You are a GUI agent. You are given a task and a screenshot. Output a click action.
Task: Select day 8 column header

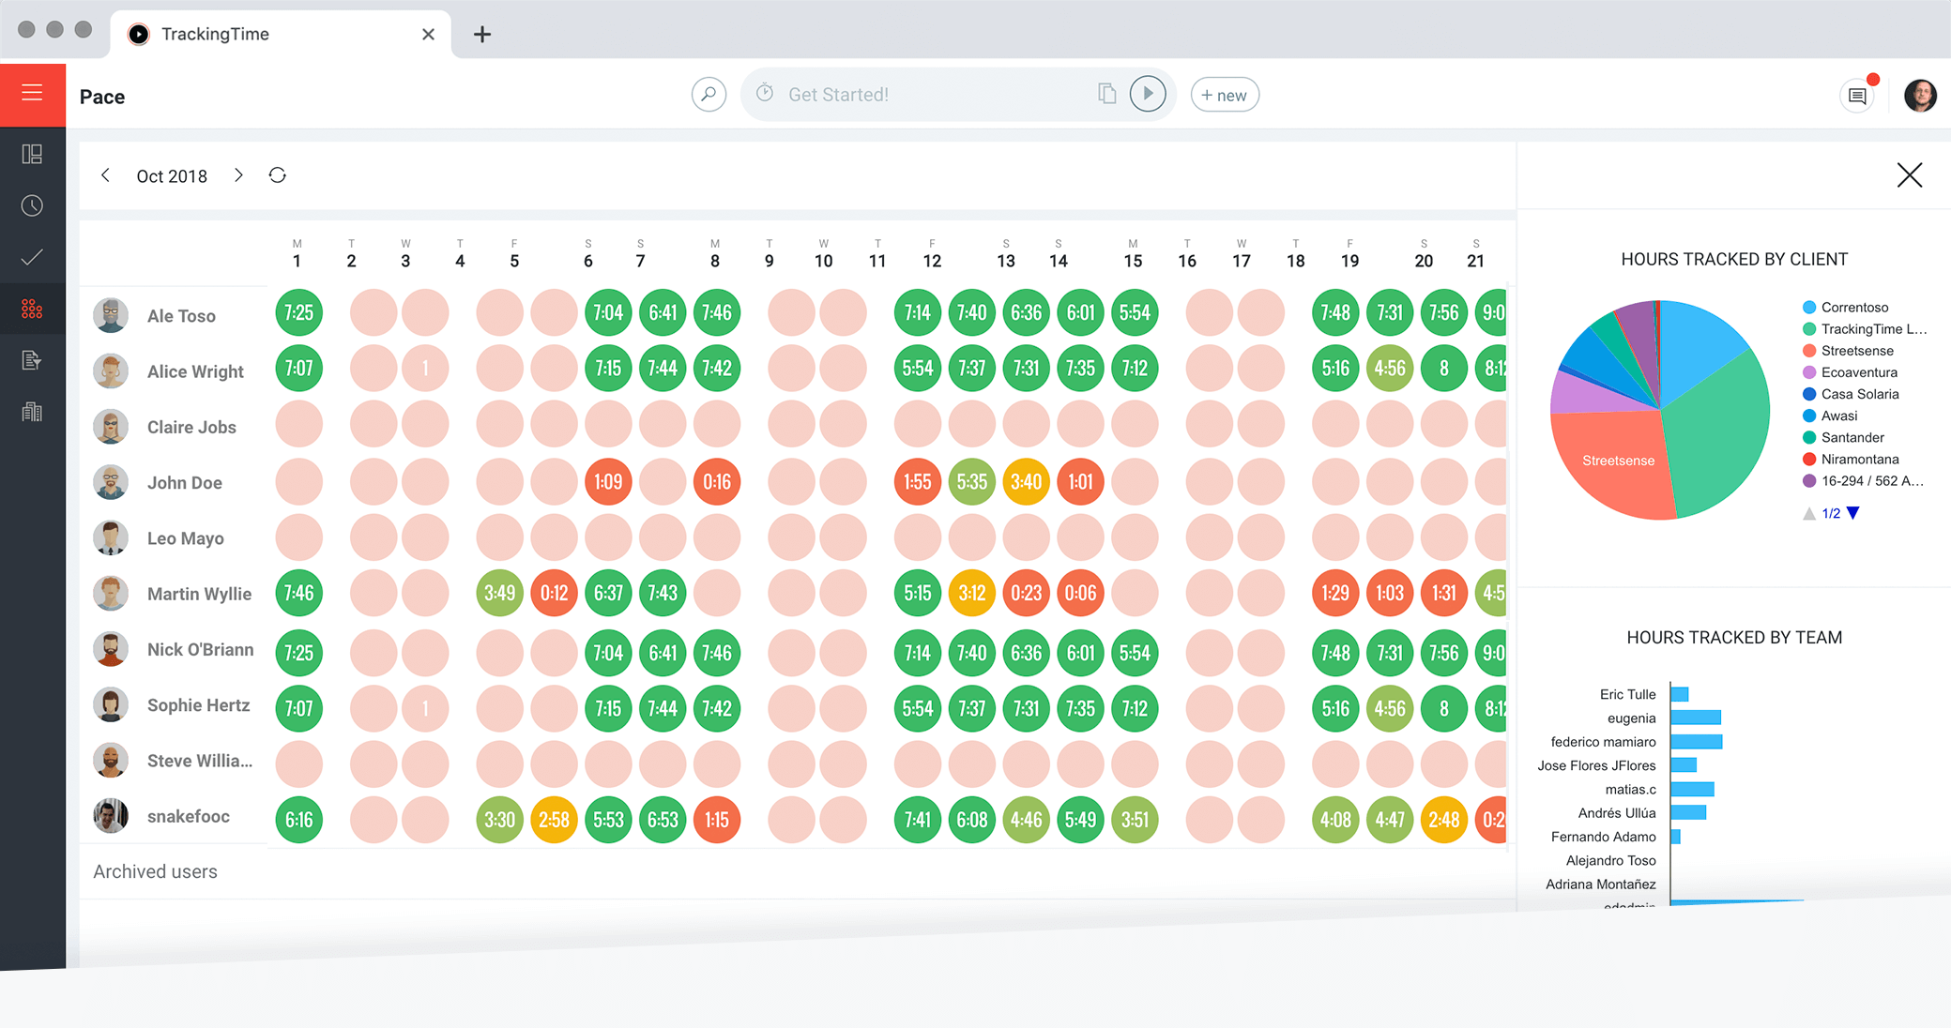click(715, 254)
